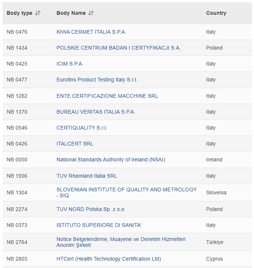Click Ireland in the Country column

coord(214,160)
